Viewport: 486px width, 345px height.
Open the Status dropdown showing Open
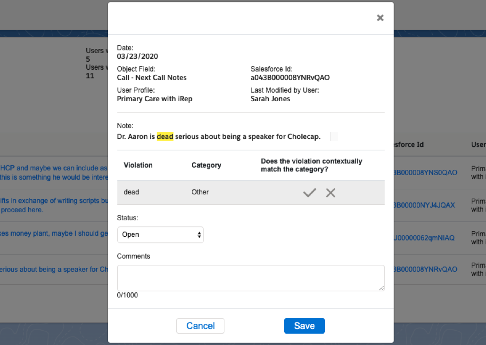160,234
